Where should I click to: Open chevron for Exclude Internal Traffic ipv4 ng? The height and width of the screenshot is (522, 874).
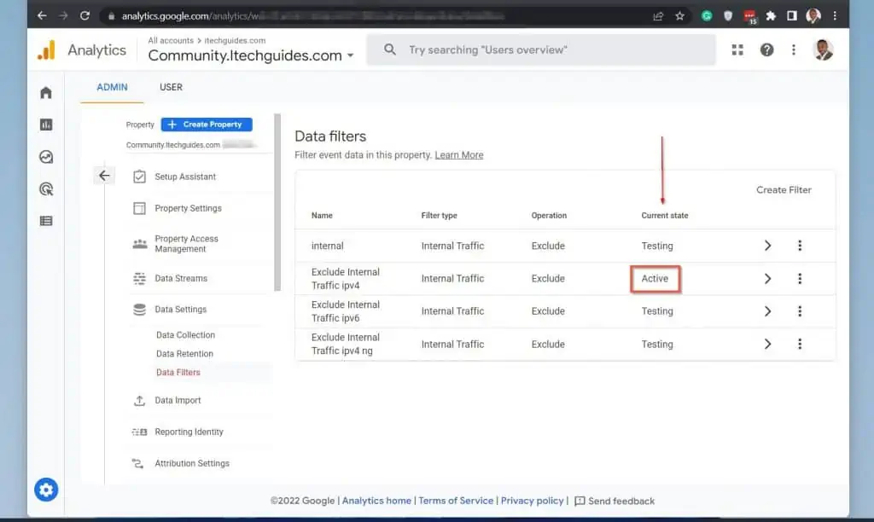point(767,344)
